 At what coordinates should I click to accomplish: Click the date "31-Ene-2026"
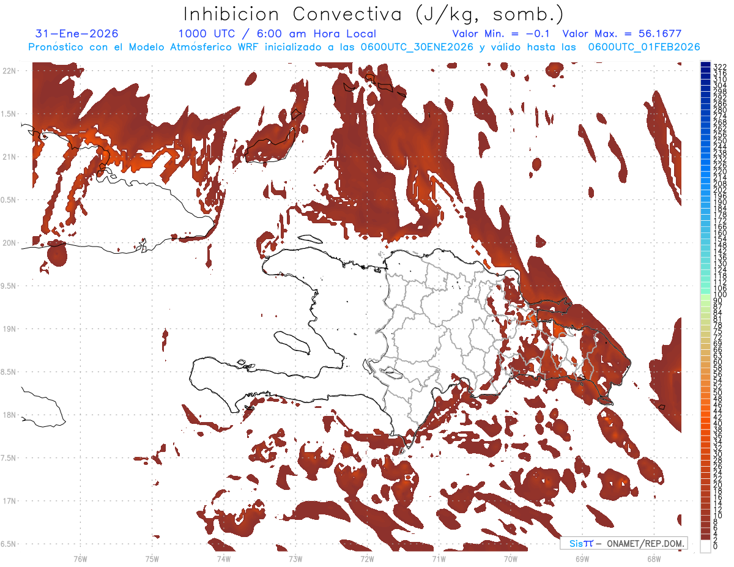77,34
